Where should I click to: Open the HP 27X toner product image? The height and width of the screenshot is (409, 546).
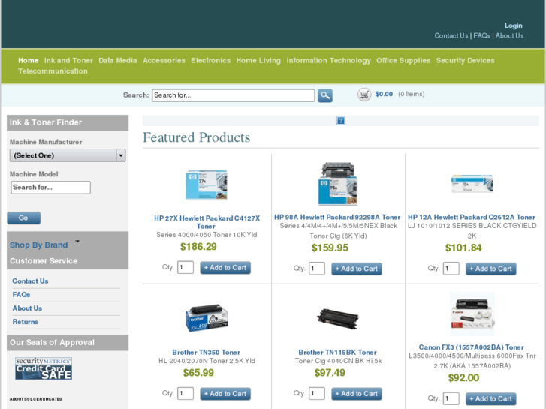click(x=207, y=185)
